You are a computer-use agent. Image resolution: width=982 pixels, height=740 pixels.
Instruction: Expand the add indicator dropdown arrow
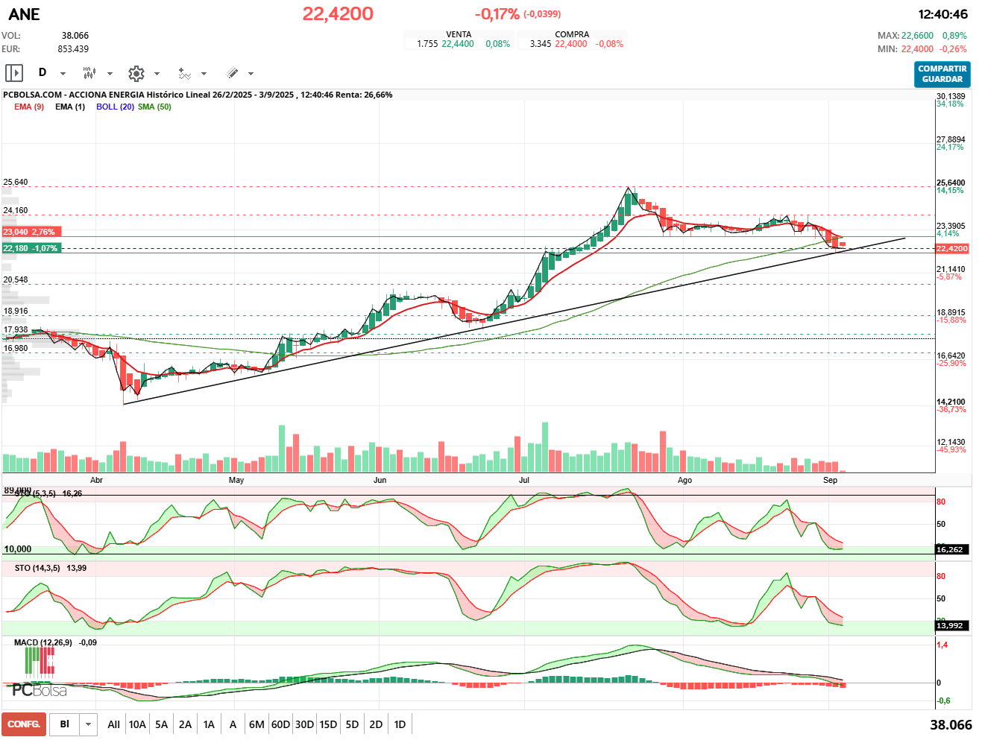[204, 74]
